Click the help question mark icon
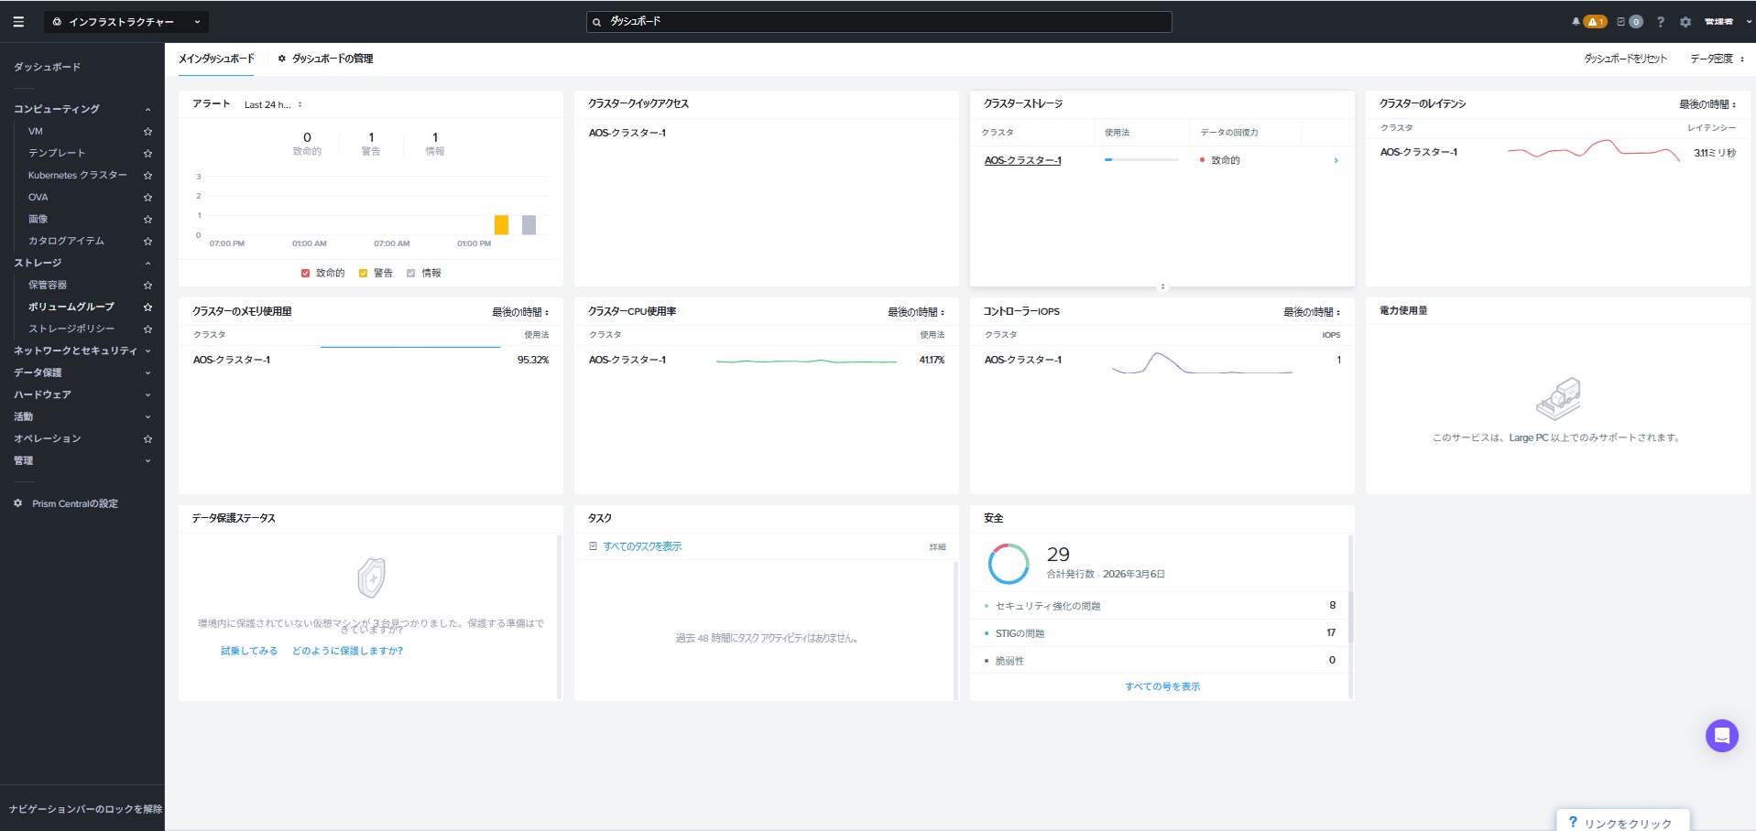 pyautogui.click(x=1661, y=22)
